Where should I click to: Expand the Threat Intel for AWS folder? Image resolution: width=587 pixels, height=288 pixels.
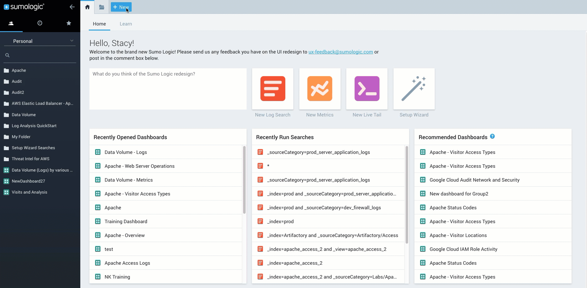click(x=31, y=159)
